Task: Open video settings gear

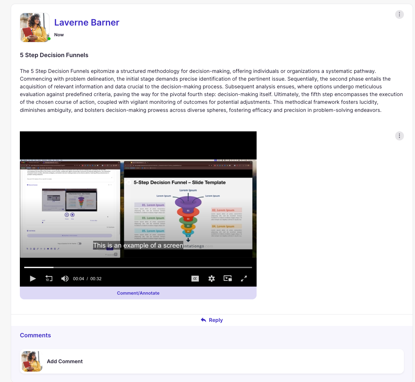Action: tap(212, 279)
